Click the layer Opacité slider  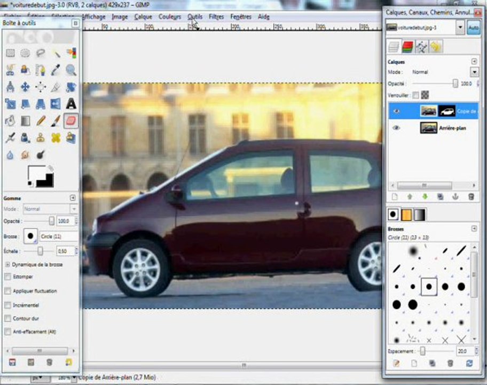[435, 83]
